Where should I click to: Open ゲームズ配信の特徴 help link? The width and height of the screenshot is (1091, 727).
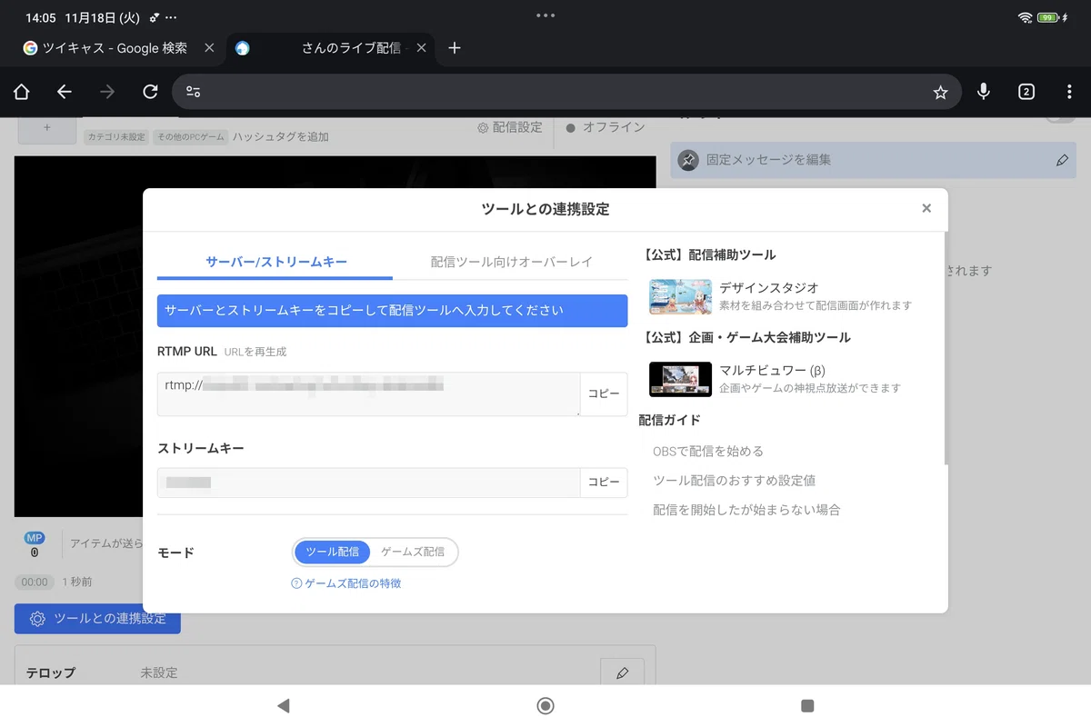pyautogui.click(x=353, y=583)
